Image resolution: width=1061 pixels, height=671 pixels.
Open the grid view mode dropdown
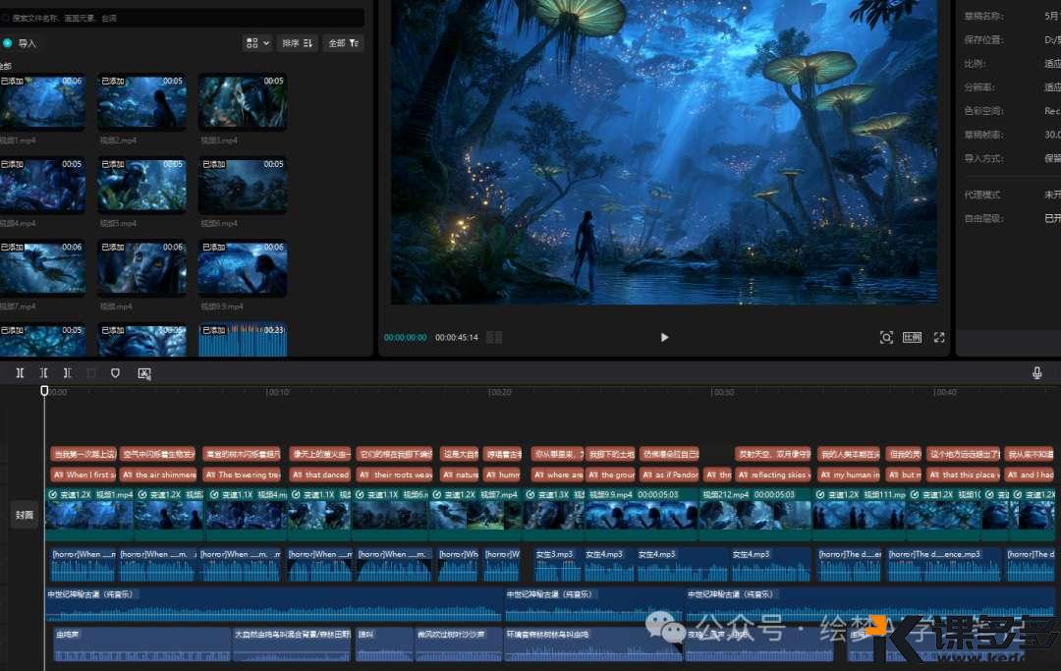257,43
